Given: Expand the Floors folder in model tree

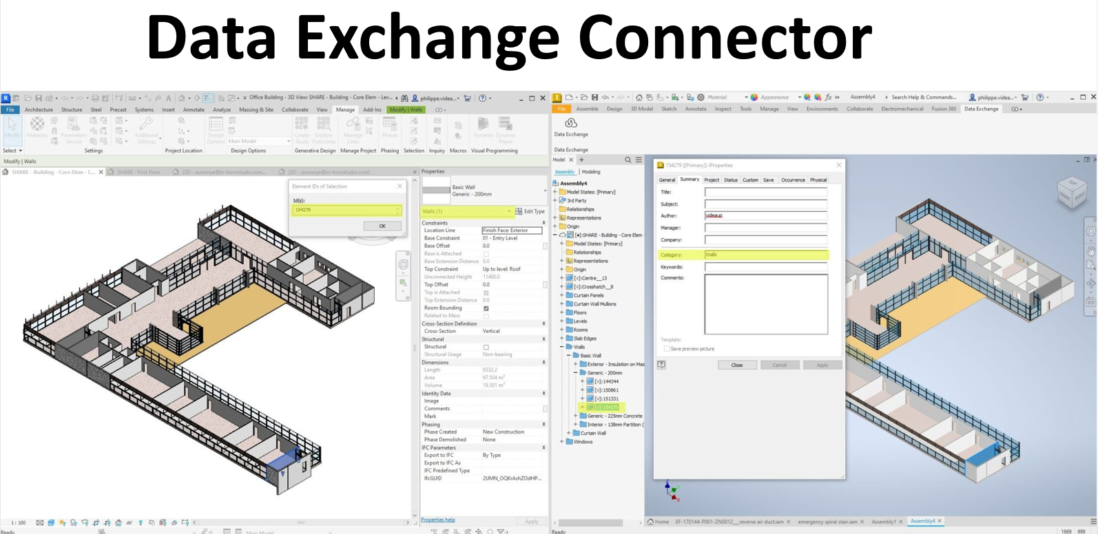Looking at the screenshot, I should pos(562,312).
